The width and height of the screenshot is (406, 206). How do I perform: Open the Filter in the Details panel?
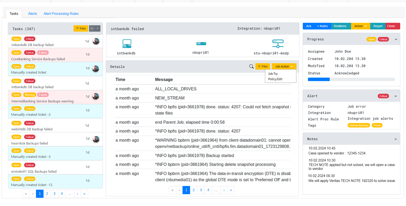[263, 66]
